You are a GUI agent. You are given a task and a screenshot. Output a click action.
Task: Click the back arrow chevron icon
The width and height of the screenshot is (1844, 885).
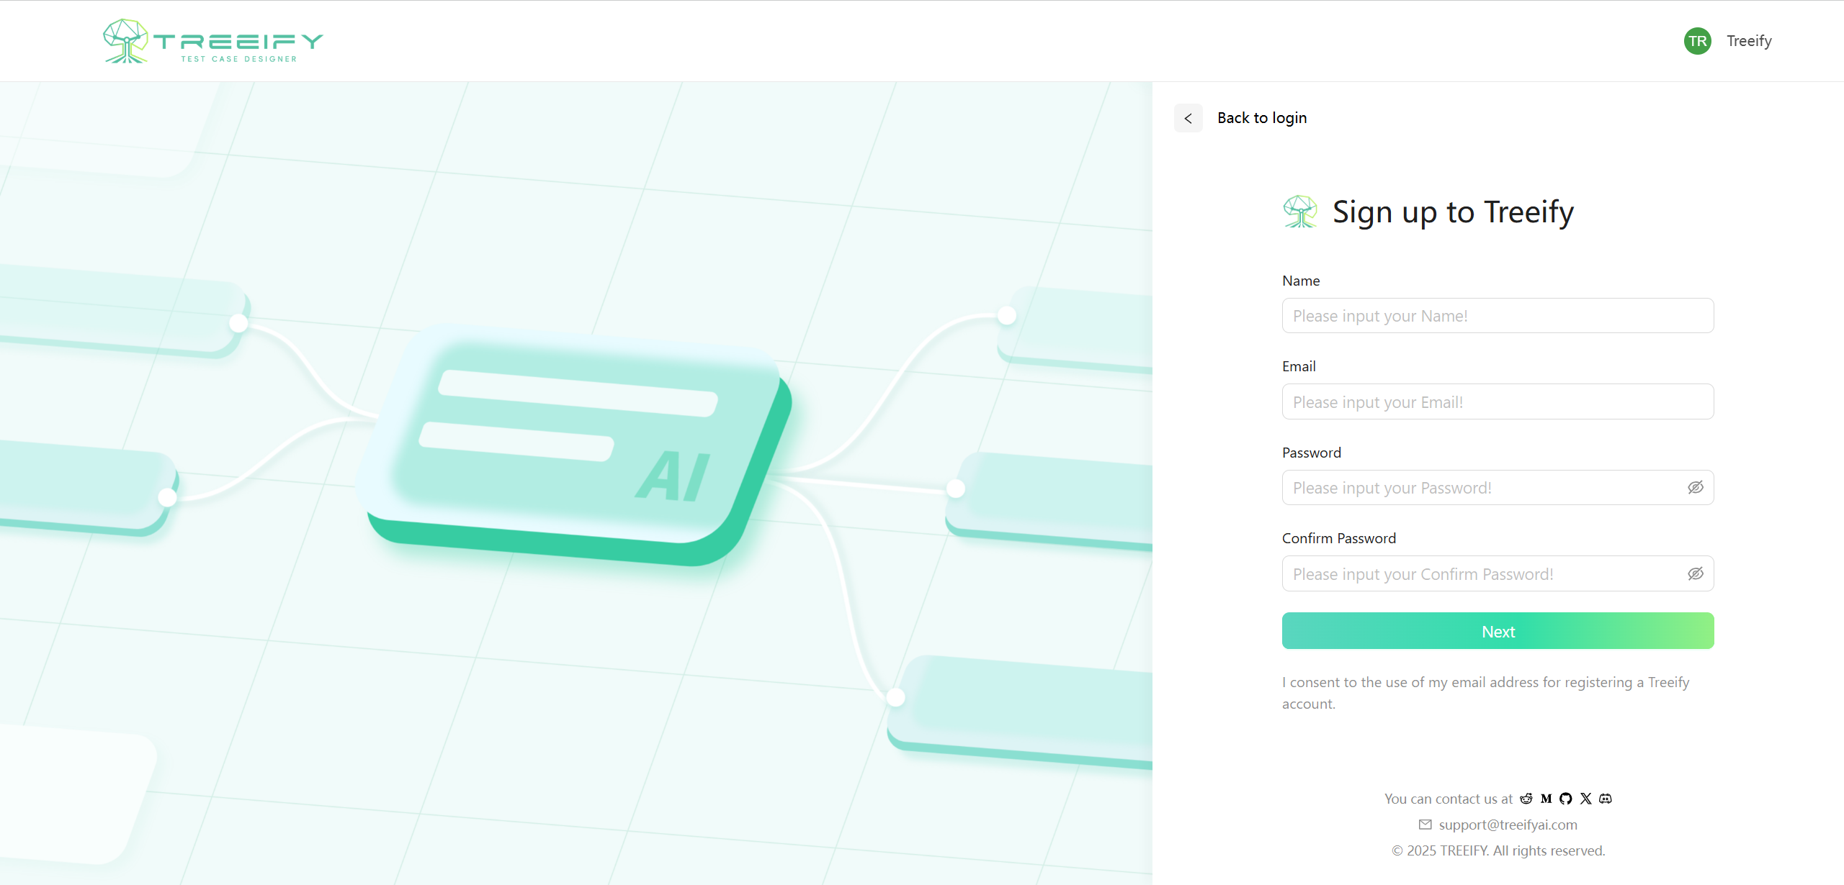[x=1188, y=118]
